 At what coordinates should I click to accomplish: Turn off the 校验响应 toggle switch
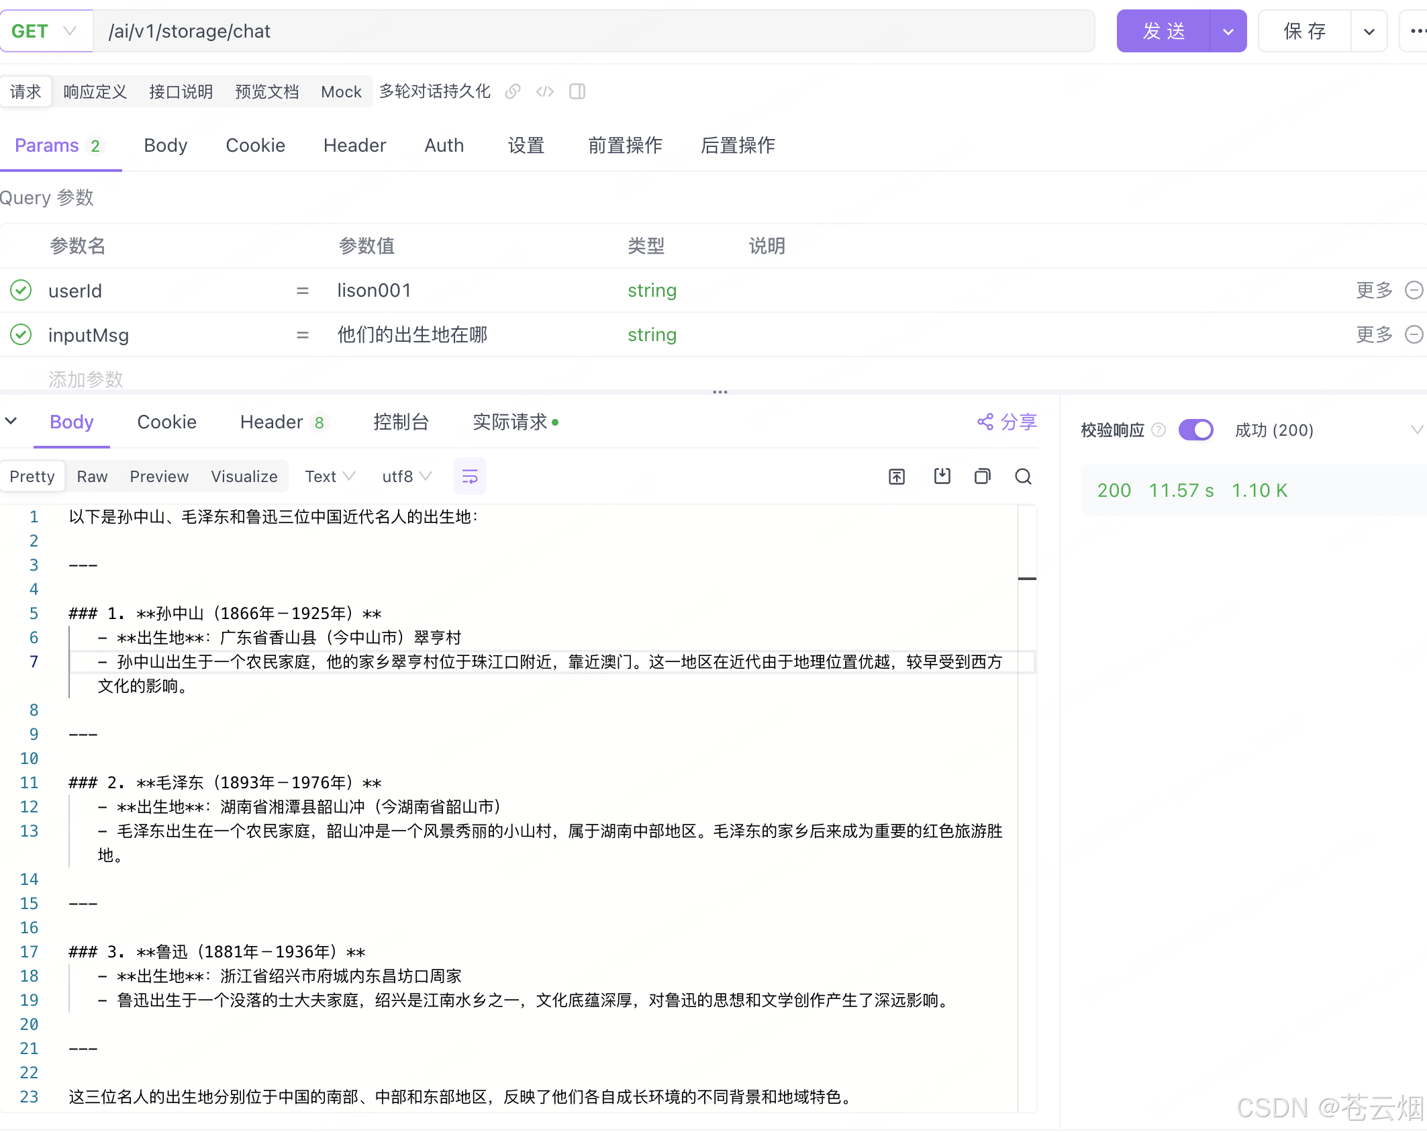tap(1196, 430)
